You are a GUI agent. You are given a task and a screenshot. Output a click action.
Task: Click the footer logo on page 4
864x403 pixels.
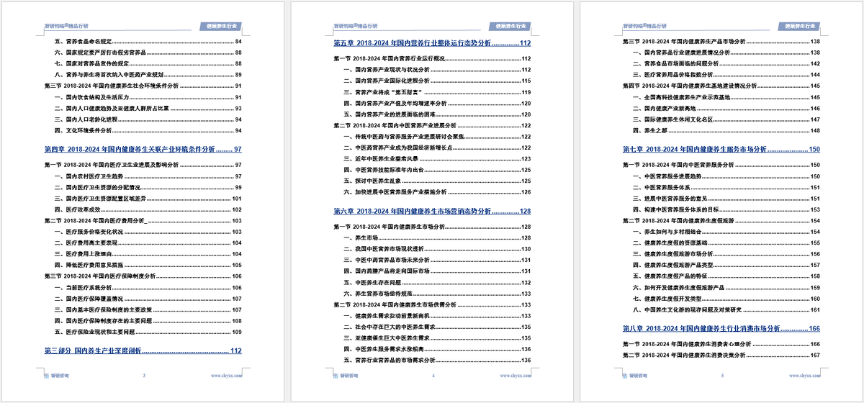tap(345, 376)
